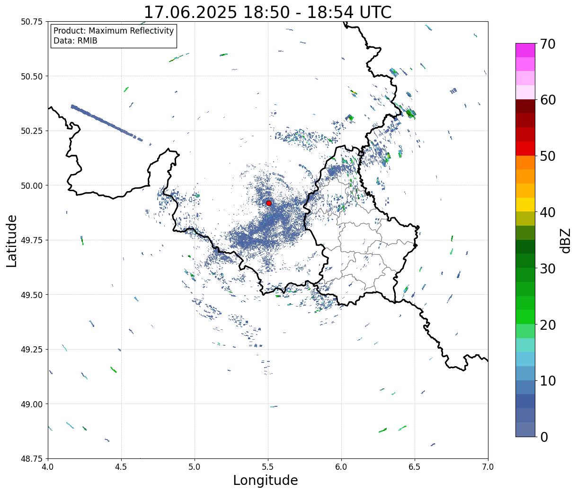577x492 pixels.
Task: Click the yellow 40 dBZ colorbar segment
Action: (x=525, y=204)
